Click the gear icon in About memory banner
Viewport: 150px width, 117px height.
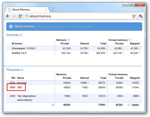click(x=11, y=26)
